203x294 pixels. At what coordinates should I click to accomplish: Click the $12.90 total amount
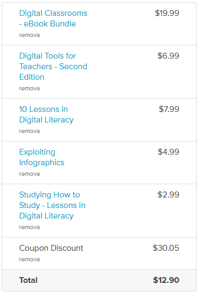(166, 280)
